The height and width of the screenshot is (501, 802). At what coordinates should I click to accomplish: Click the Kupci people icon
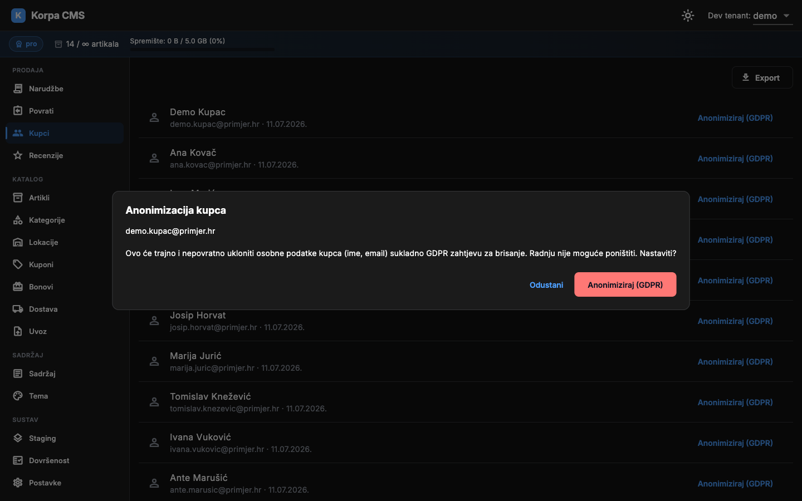(x=18, y=133)
